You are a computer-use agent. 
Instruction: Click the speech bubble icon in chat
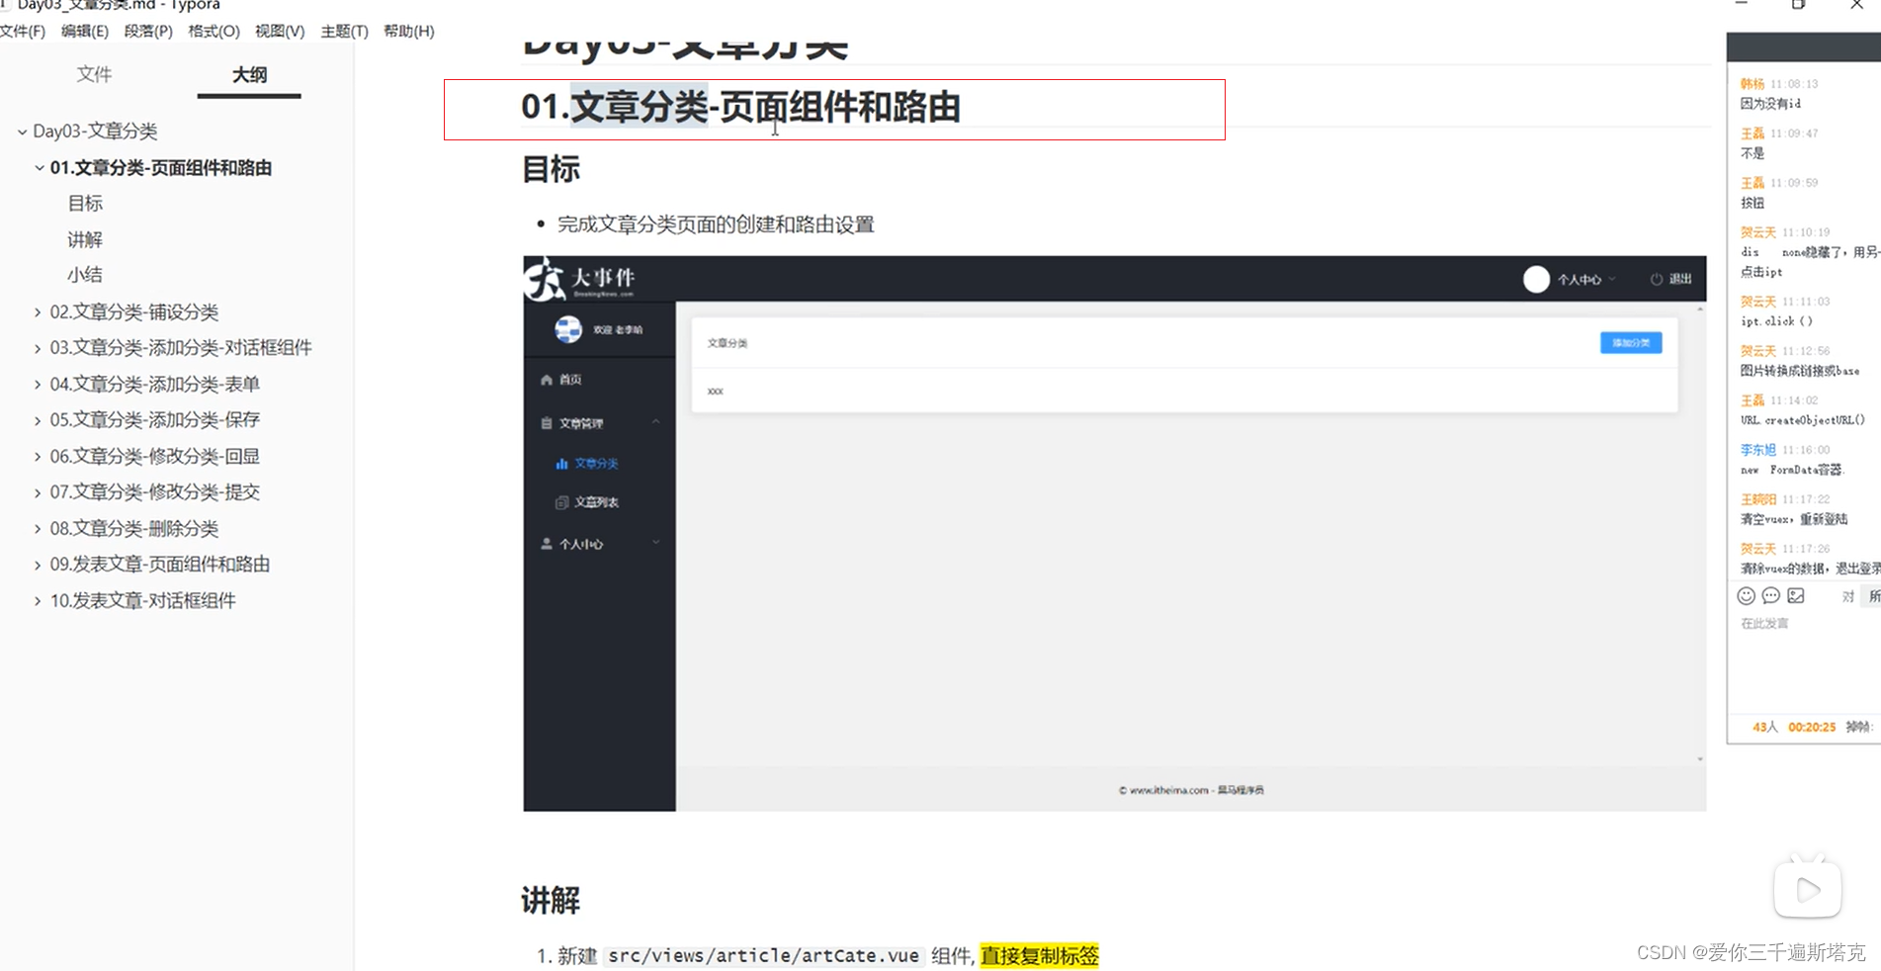point(1771,596)
